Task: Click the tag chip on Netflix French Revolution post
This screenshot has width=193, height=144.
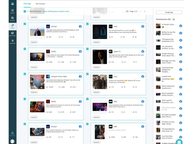Action: (x=34, y=67)
